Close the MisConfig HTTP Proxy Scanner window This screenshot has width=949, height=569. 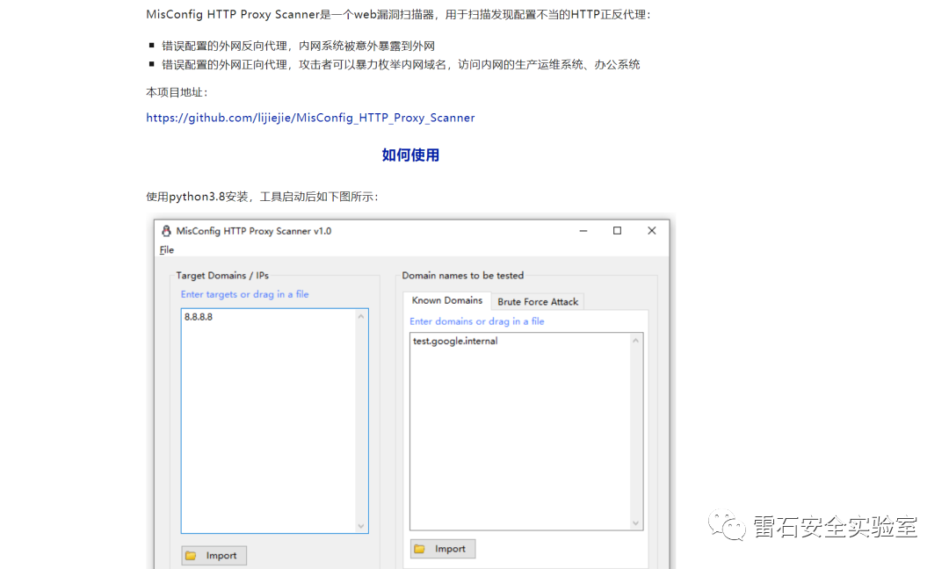[x=652, y=230]
